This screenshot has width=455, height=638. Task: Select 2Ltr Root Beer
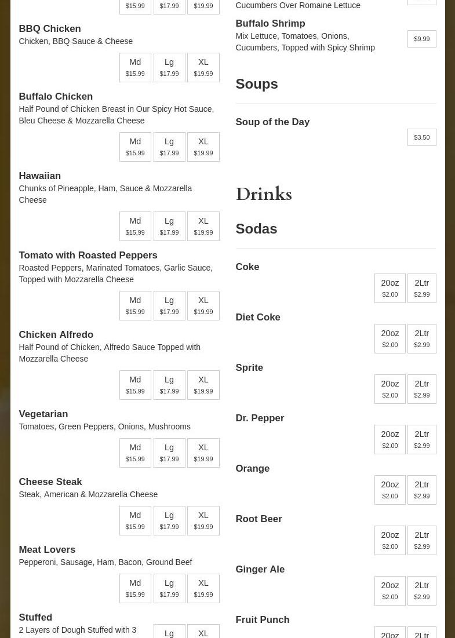(x=421, y=540)
